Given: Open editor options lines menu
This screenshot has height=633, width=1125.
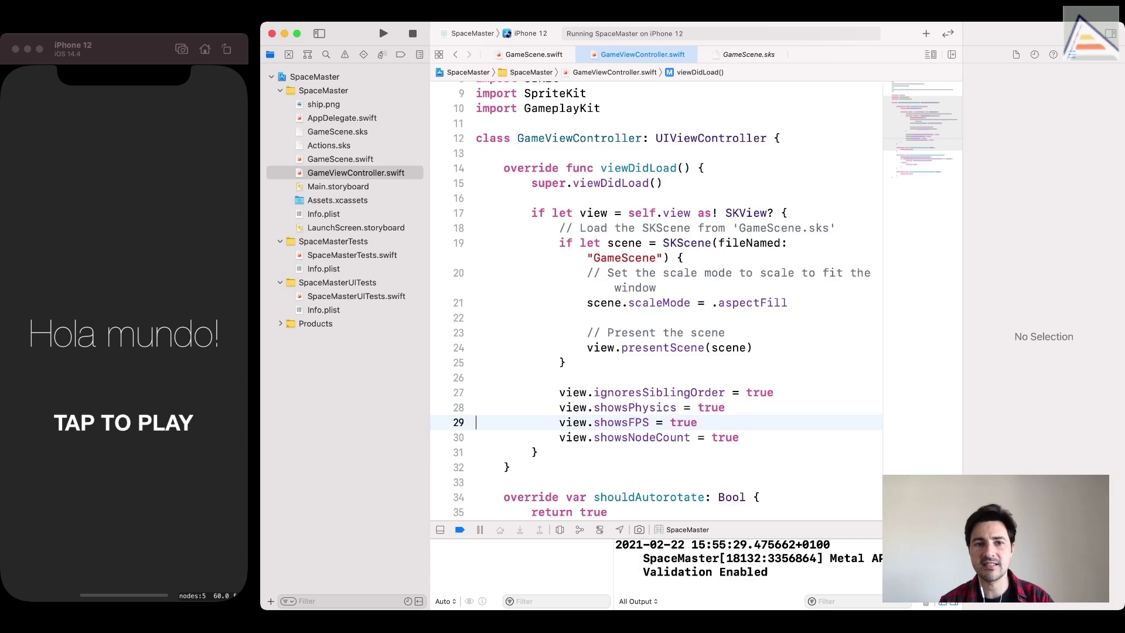Looking at the screenshot, I should click(930, 55).
